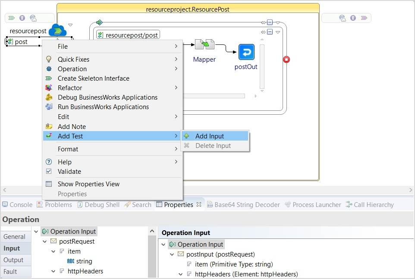415x279 pixels.
Task: Click the green start arrow in the scope header
Action: coord(99,22)
